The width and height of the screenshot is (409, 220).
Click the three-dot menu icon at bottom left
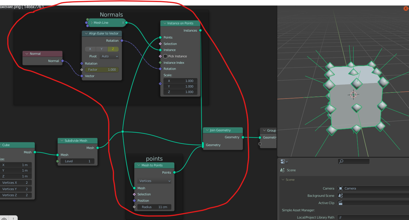click(x=13, y=218)
